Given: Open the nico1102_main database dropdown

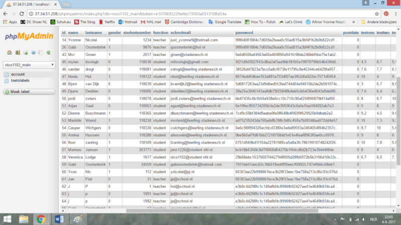Looking at the screenshot, I should [29, 65].
